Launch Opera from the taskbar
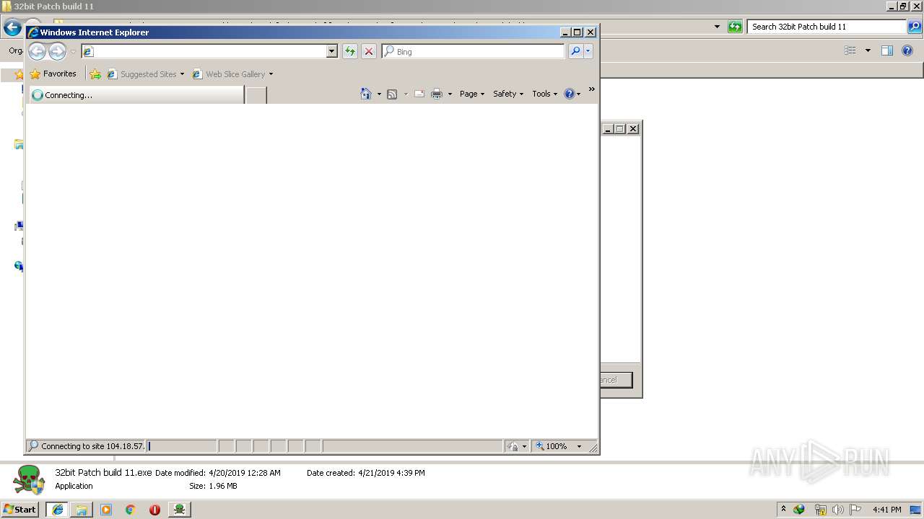924x519 pixels. [x=154, y=510]
